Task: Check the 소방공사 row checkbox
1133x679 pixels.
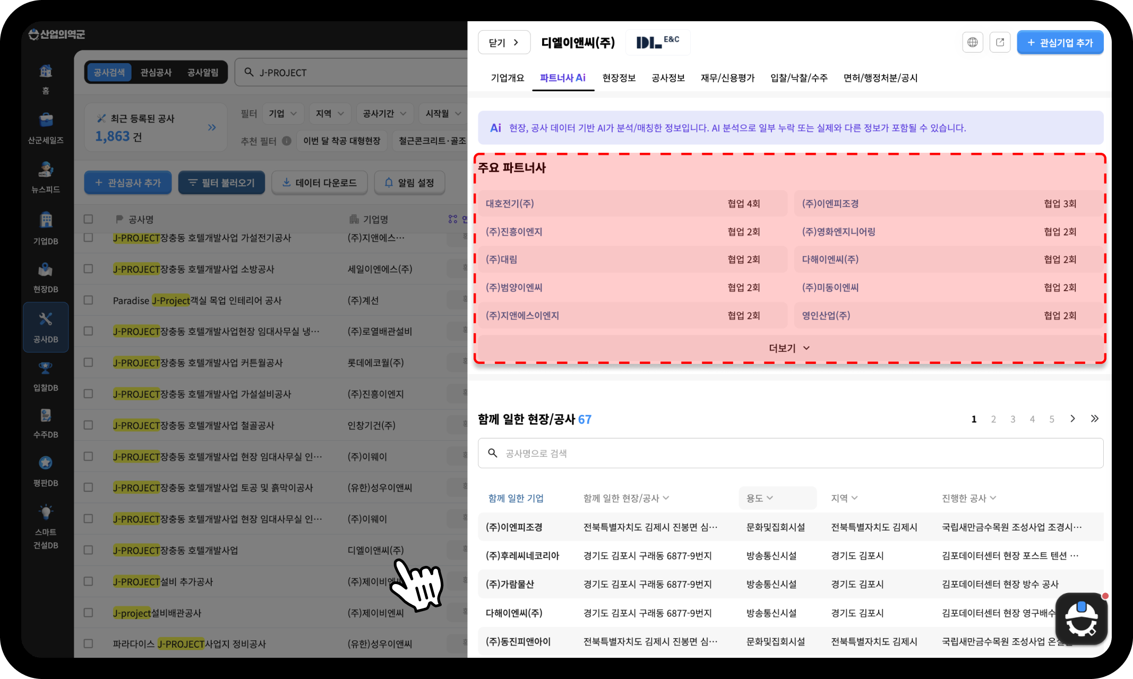Action: click(x=88, y=269)
